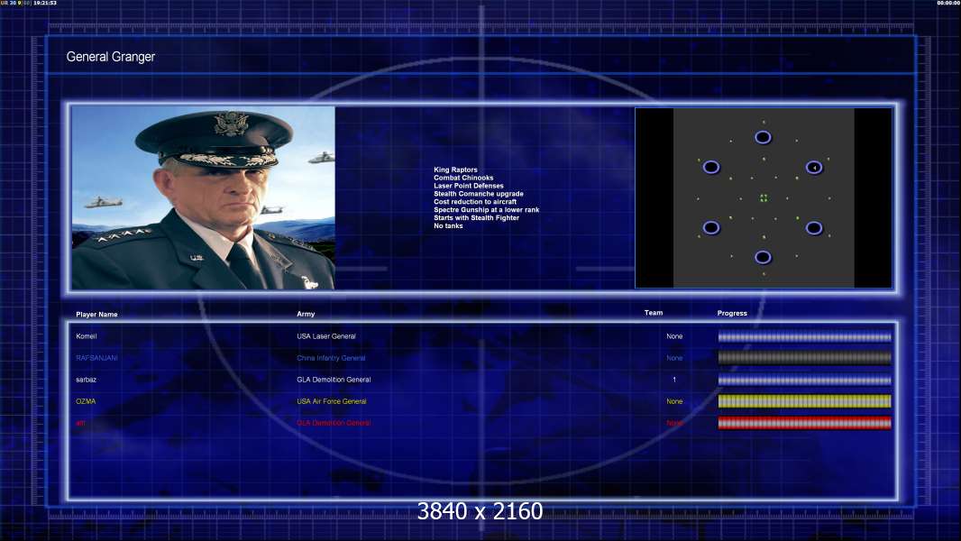Click "Stealth Comanche upgrade" text
961x541 pixels.
point(479,194)
